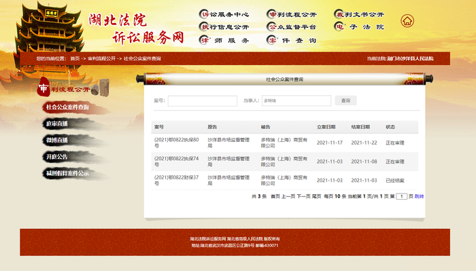
Task: Click the 结案日期 column header
Action: 360,127
